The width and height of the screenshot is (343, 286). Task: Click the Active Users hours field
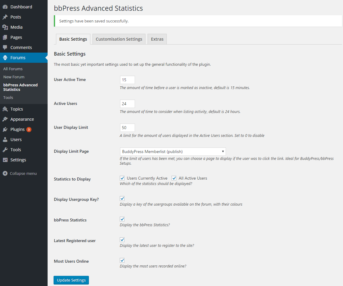tap(127, 104)
